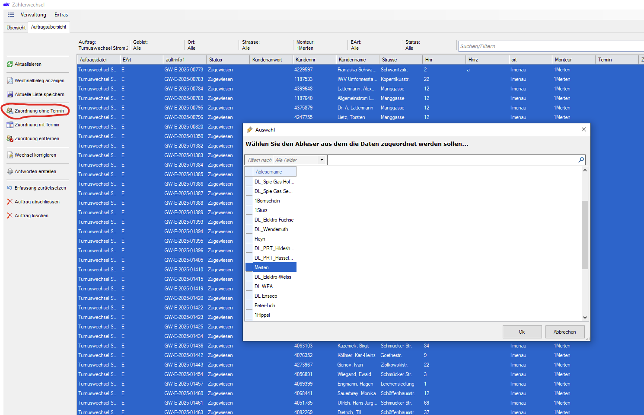The width and height of the screenshot is (644, 415).
Task: Click the Suchen/Filtern search field
Action: tap(549, 46)
